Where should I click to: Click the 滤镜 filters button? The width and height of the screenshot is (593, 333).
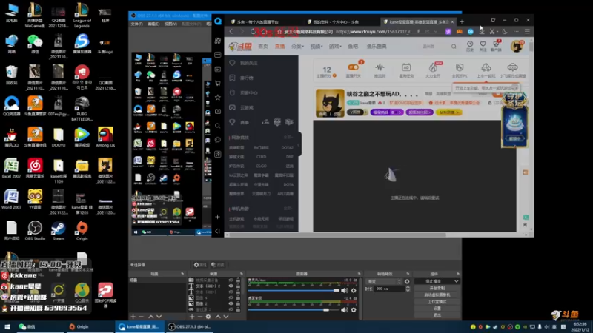[x=218, y=265]
